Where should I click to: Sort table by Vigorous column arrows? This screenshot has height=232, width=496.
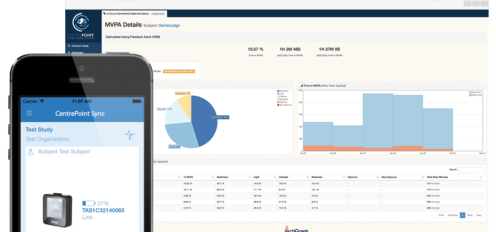(378, 177)
